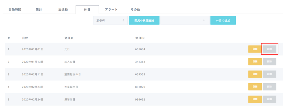Click 削除 for 成人の日
The image size is (283, 107).
[269, 62]
